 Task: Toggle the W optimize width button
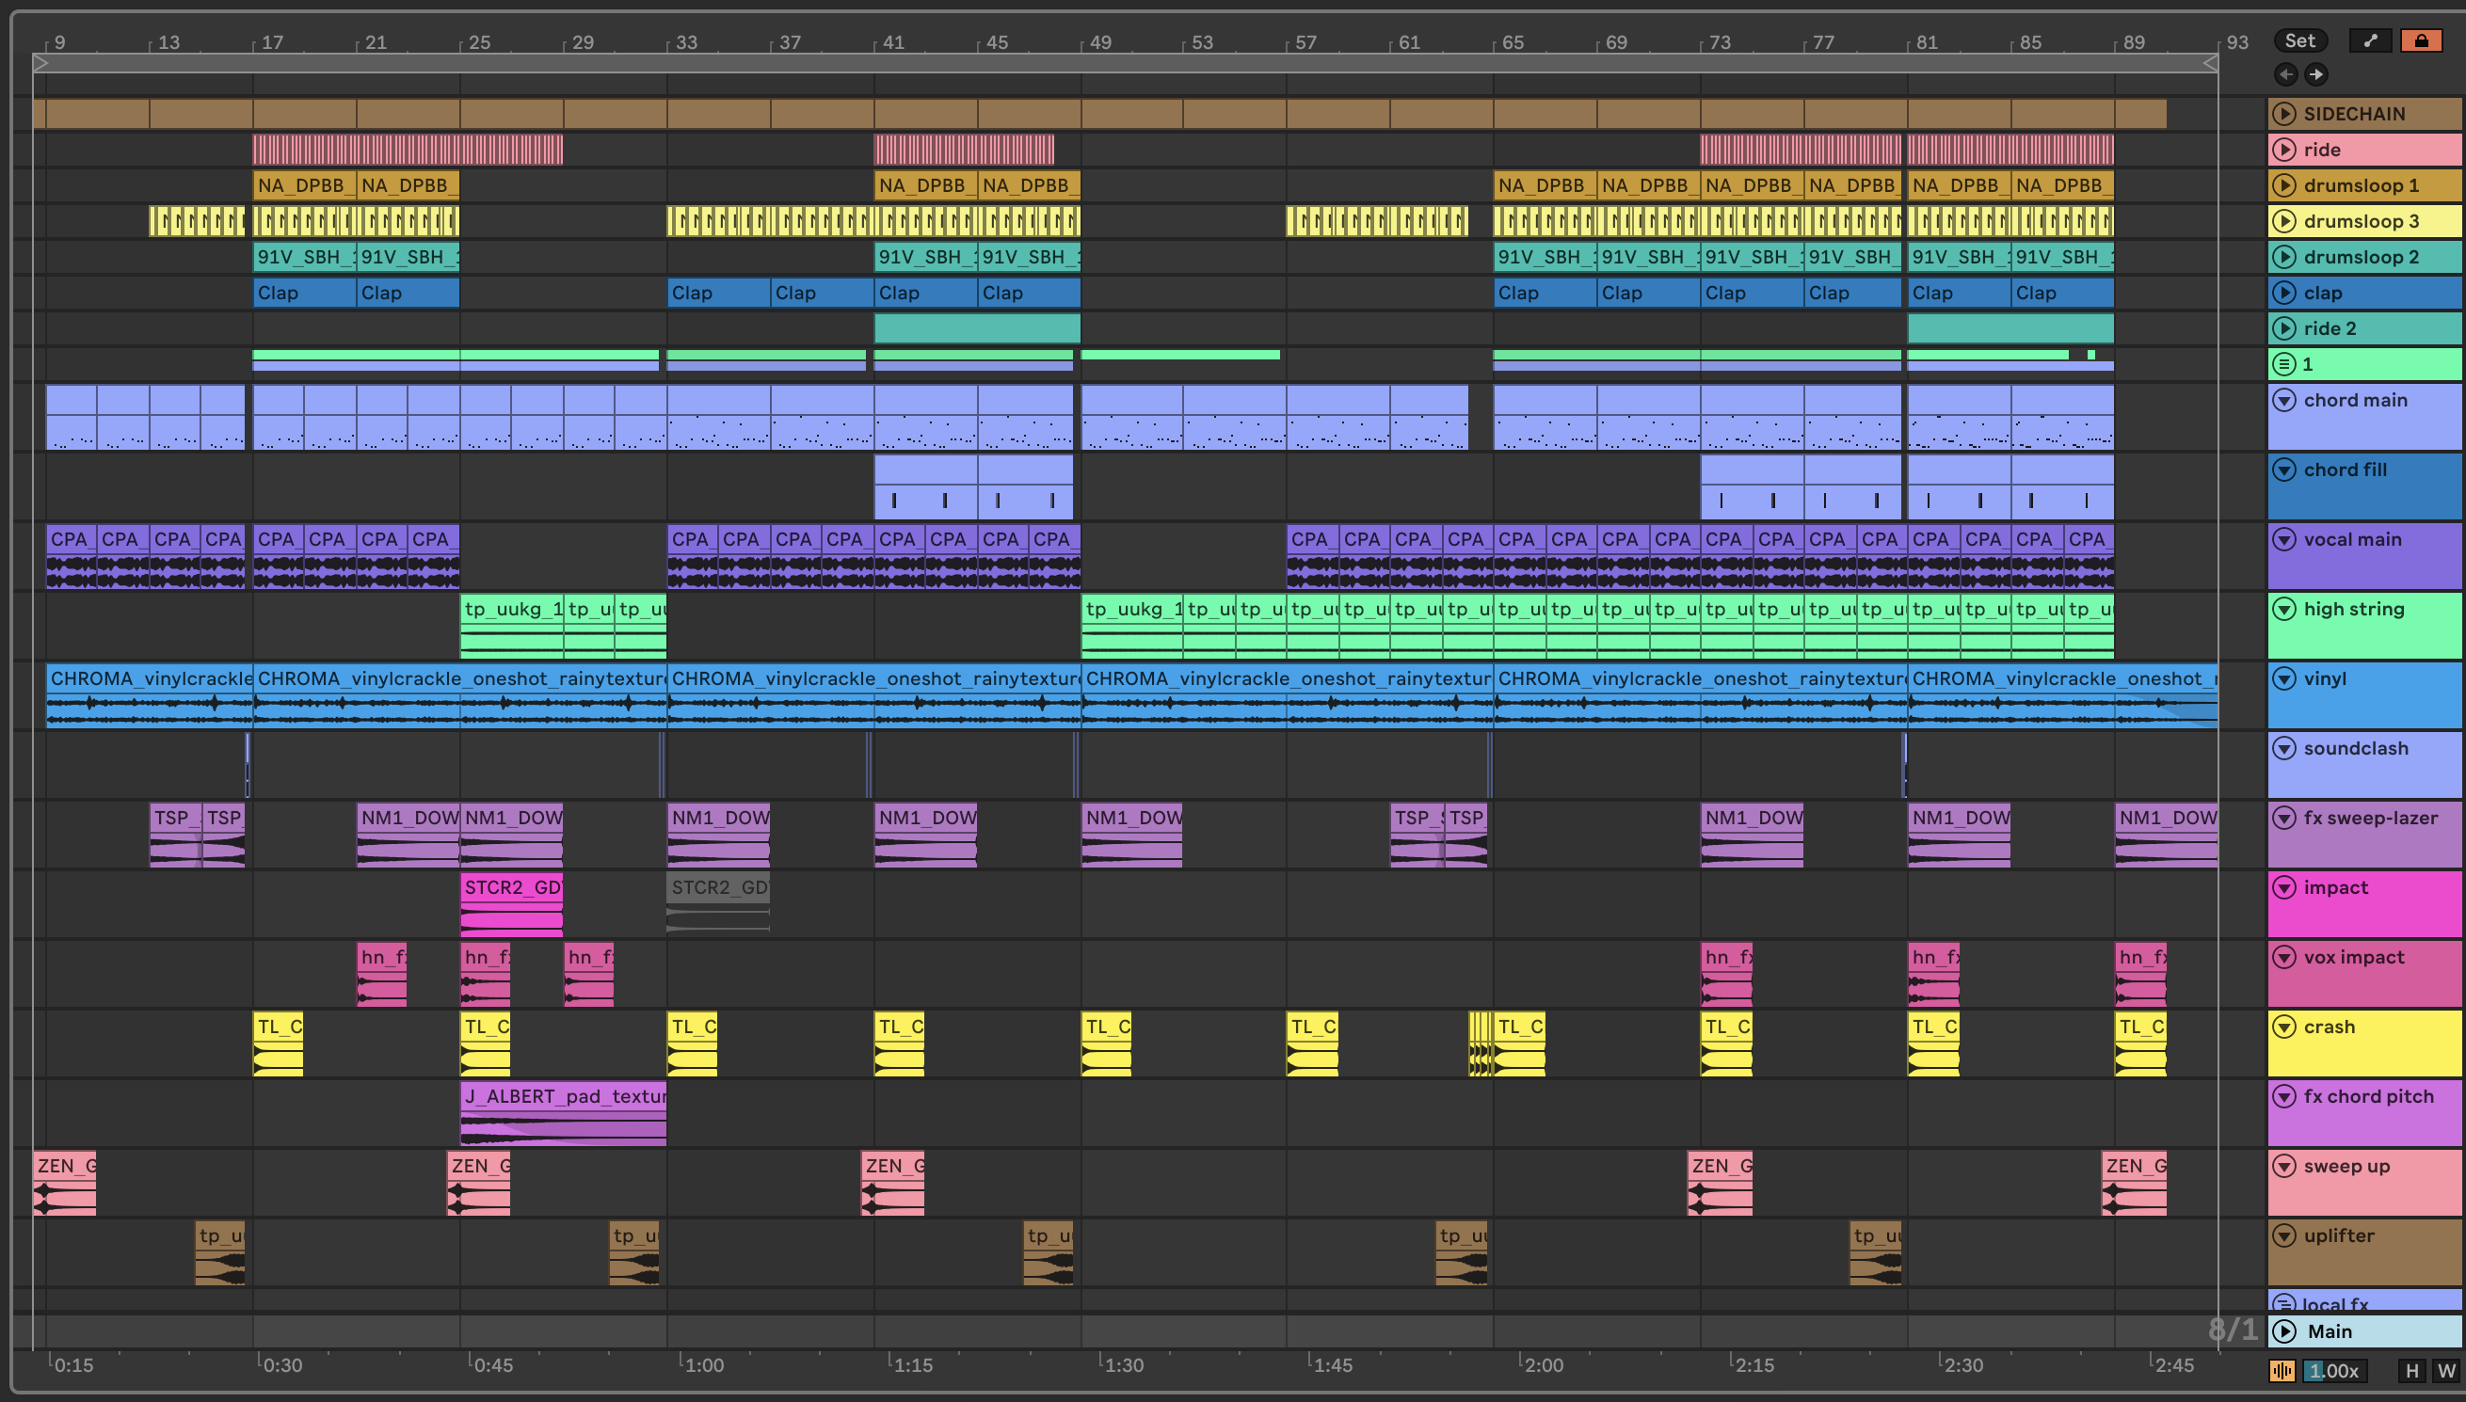pos(2446,1371)
